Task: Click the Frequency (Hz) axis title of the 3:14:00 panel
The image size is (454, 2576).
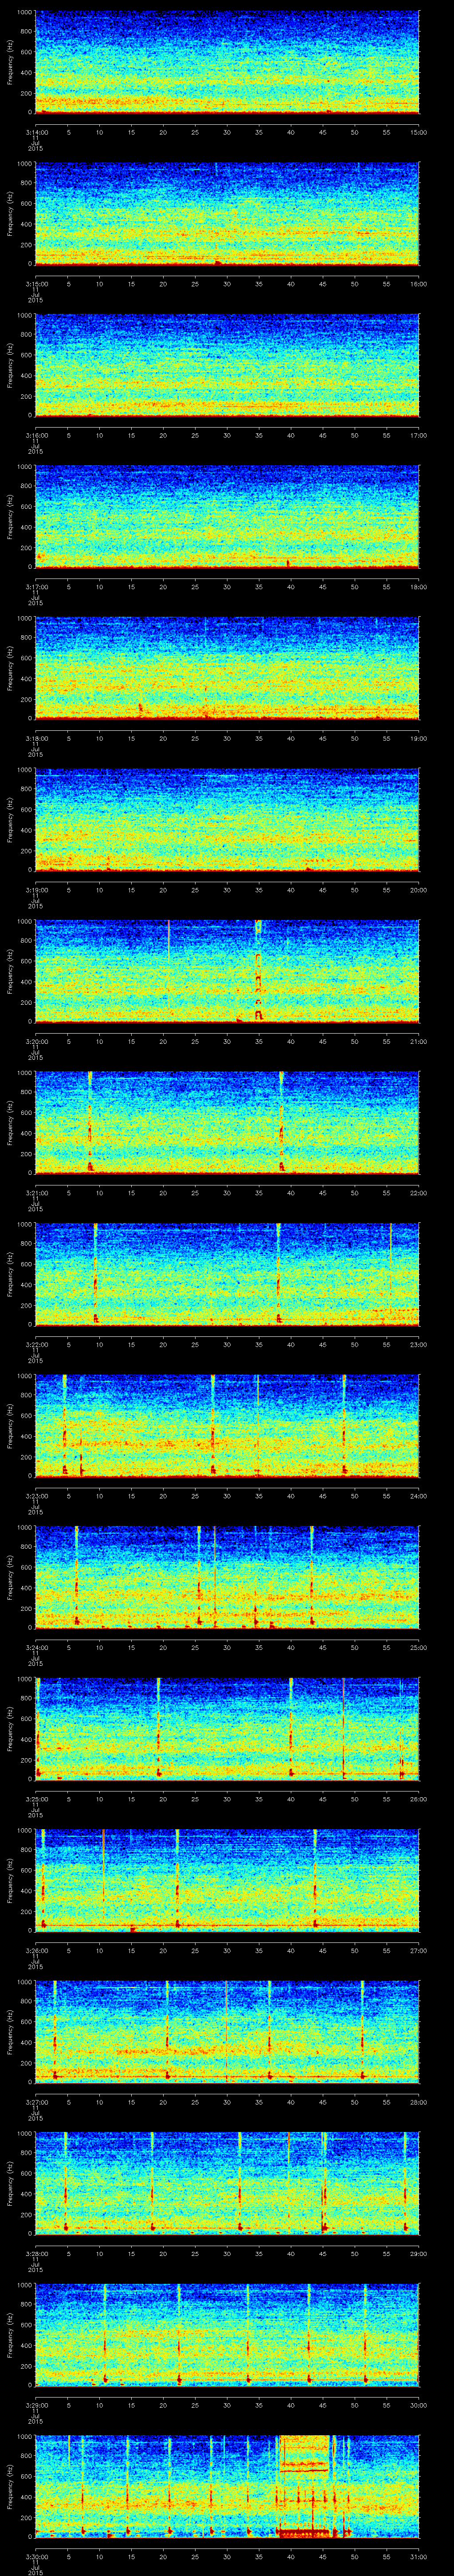Action: (x=10, y=62)
